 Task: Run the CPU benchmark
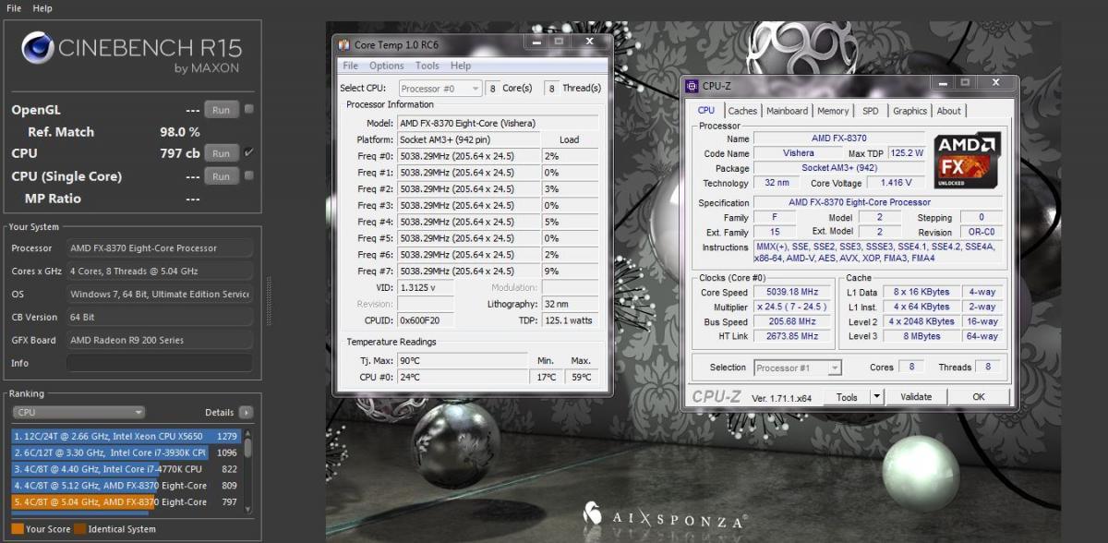(221, 153)
